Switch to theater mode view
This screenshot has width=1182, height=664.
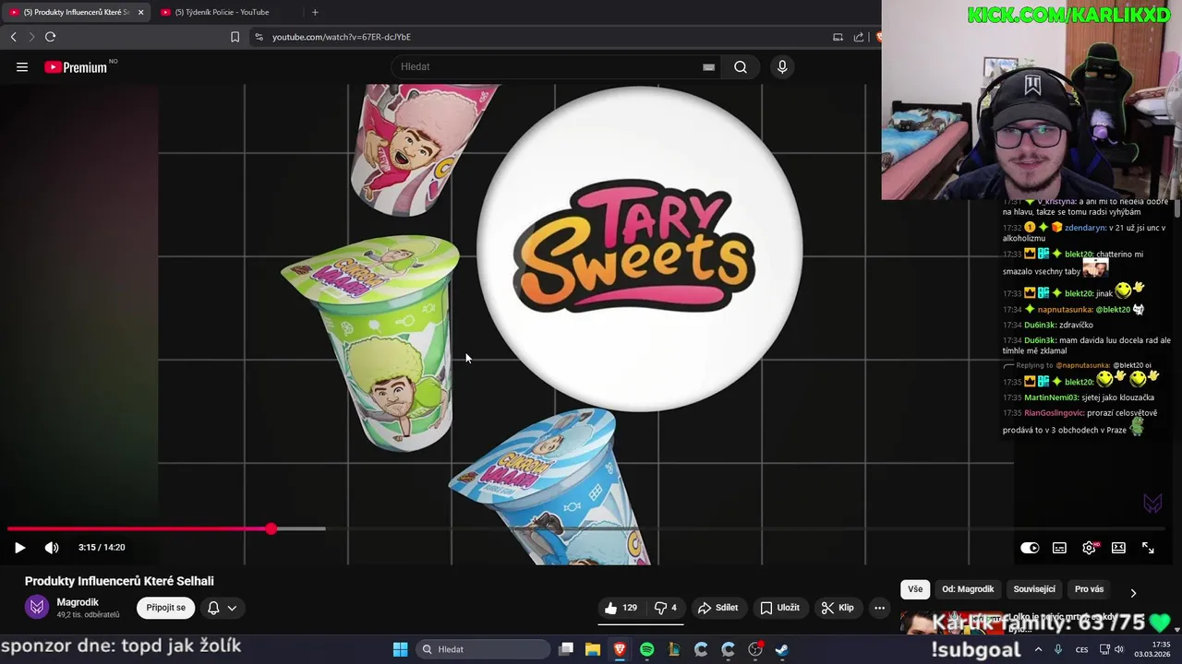(x=1118, y=547)
